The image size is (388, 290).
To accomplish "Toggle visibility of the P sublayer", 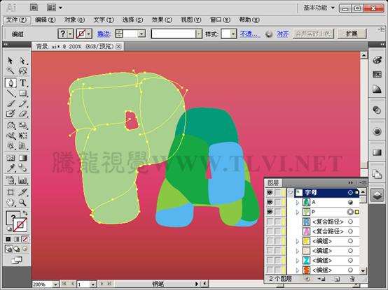I will [x=270, y=212].
